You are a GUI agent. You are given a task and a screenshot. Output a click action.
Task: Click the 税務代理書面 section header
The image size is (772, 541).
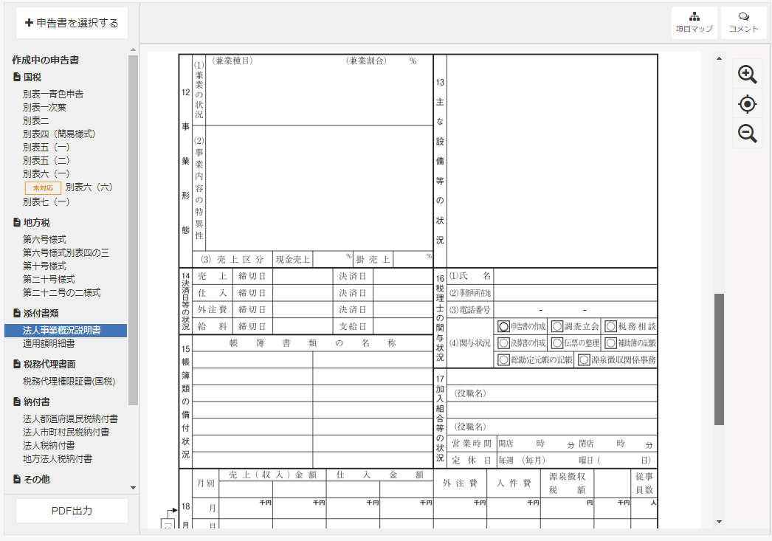[x=45, y=365]
